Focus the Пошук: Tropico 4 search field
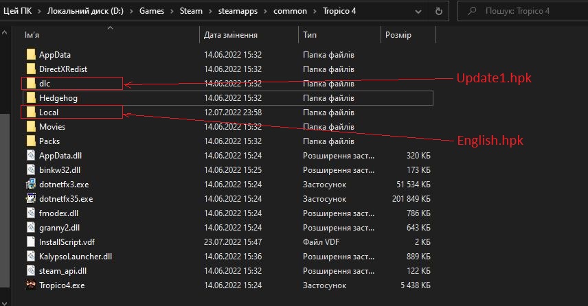This screenshot has height=306, width=588. pos(523,11)
